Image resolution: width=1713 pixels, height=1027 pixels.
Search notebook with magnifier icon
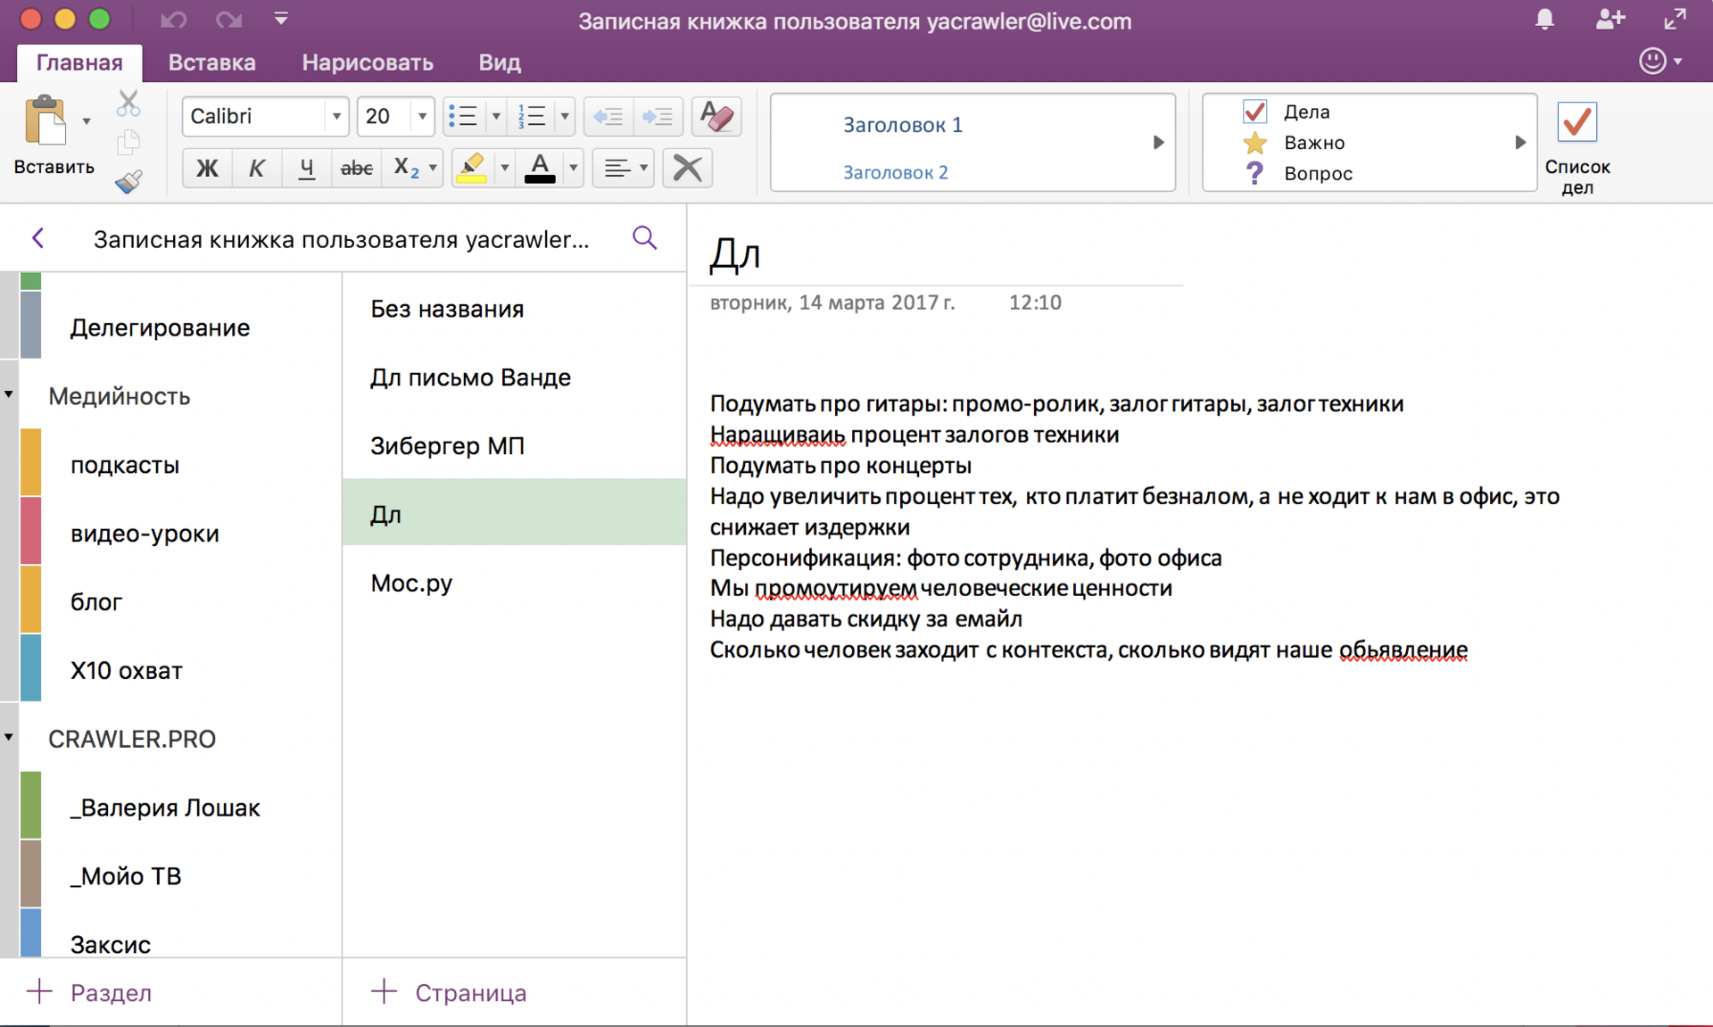click(644, 238)
